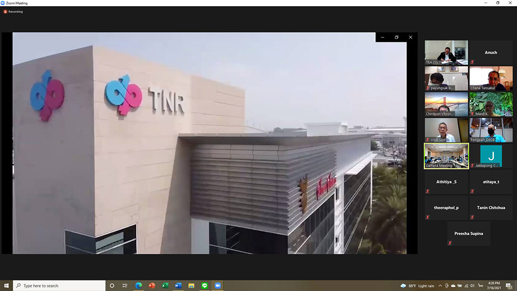Screen dimensions: 517x291
Task: Open the weather widget showing Light rain
Action: (417, 285)
